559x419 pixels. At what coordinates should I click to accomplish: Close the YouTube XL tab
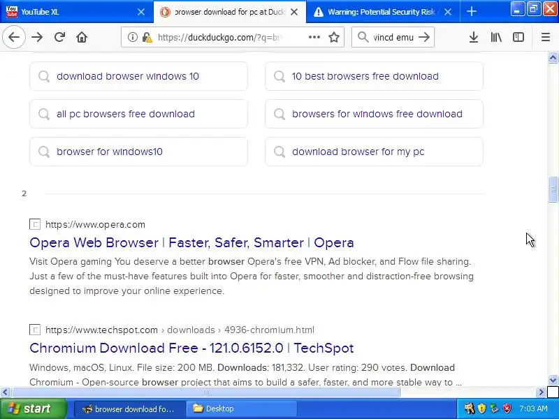point(141,12)
